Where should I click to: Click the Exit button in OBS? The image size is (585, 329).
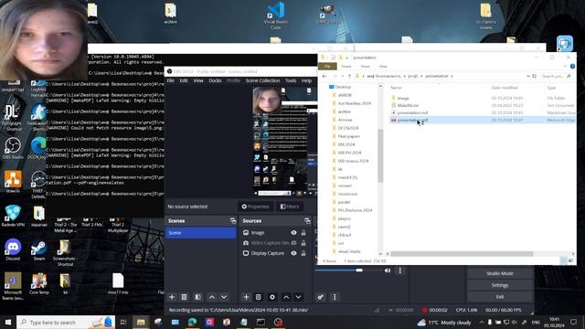click(500, 297)
